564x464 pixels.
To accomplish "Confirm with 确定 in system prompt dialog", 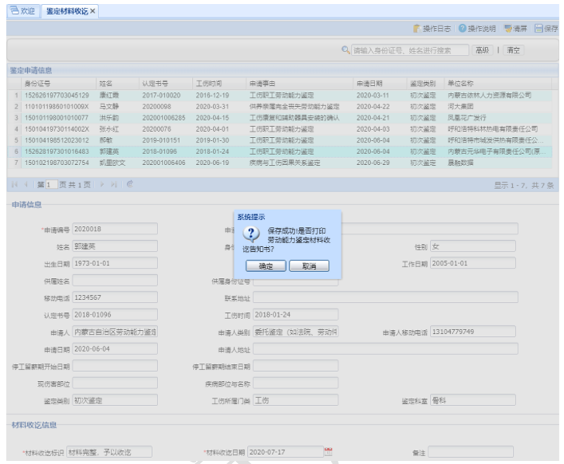I will (266, 266).
